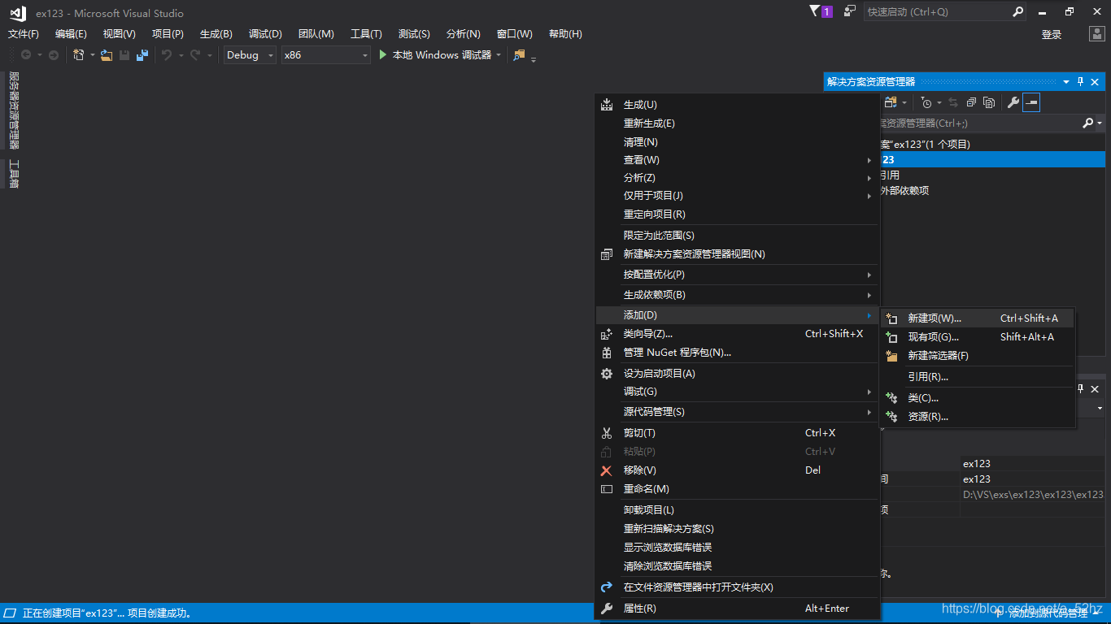The height and width of the screenshot is (624, 1111).
Task: Click the send feedback icon
Action: (850, 11)
